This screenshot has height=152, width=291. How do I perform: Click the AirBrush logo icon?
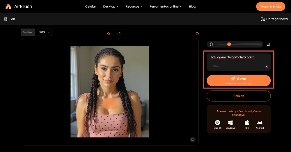click(8, 6)
